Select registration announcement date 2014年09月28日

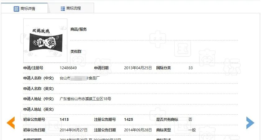[x=138, y=130]
